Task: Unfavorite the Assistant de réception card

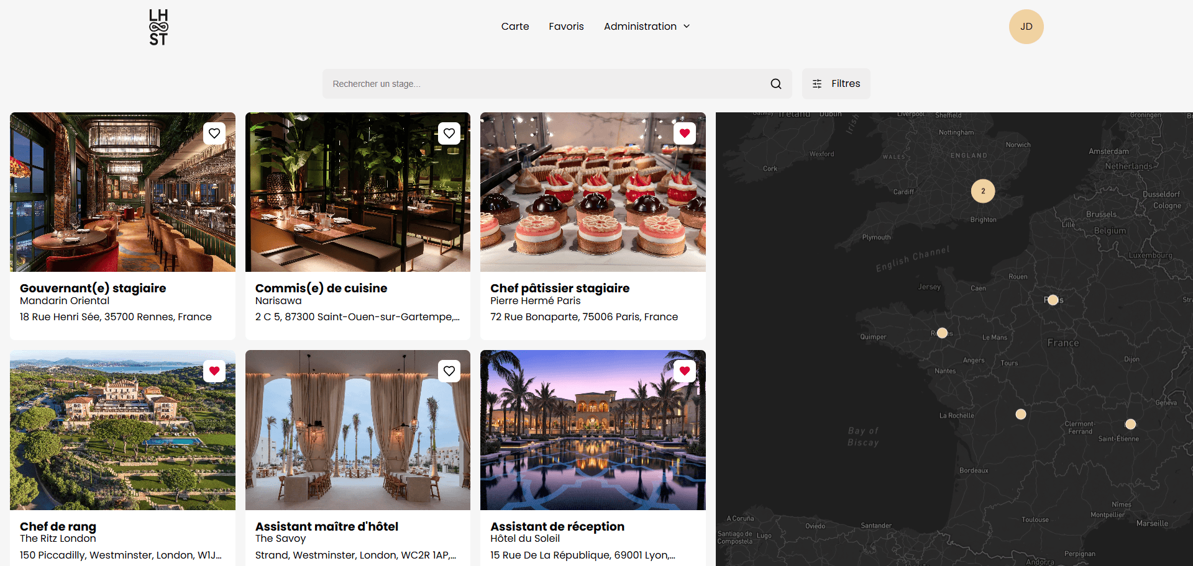Action: pos(685,371)
